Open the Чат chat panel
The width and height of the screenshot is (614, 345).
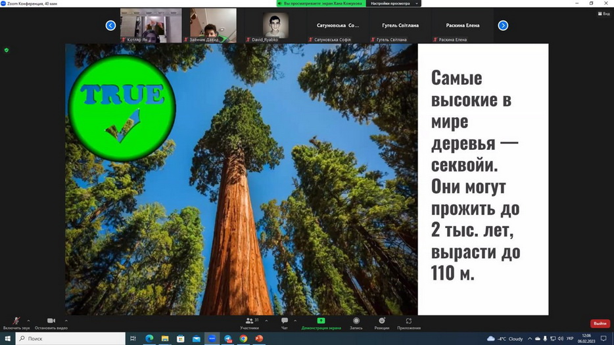coord(285,321)
